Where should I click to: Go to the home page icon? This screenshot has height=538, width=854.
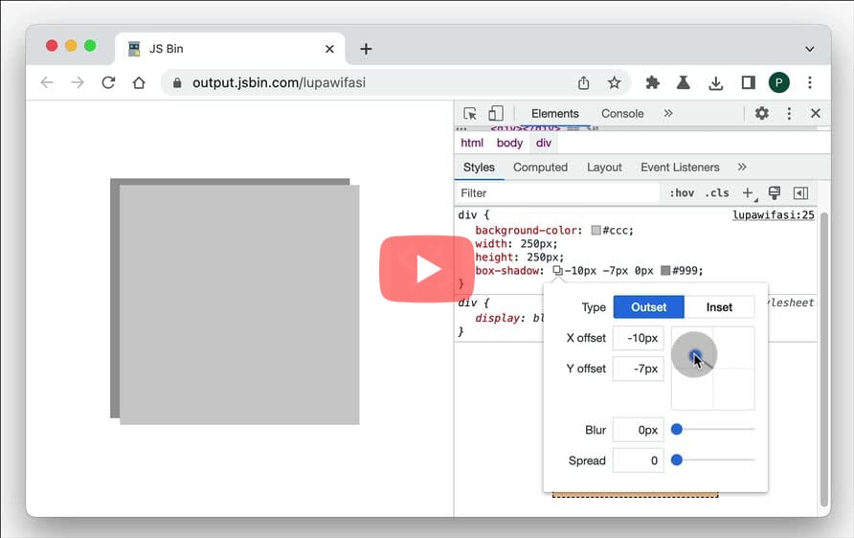point(139,82)
